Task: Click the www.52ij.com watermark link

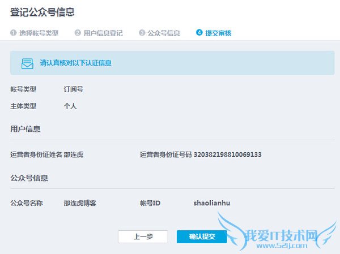Action: click(282, 246)
